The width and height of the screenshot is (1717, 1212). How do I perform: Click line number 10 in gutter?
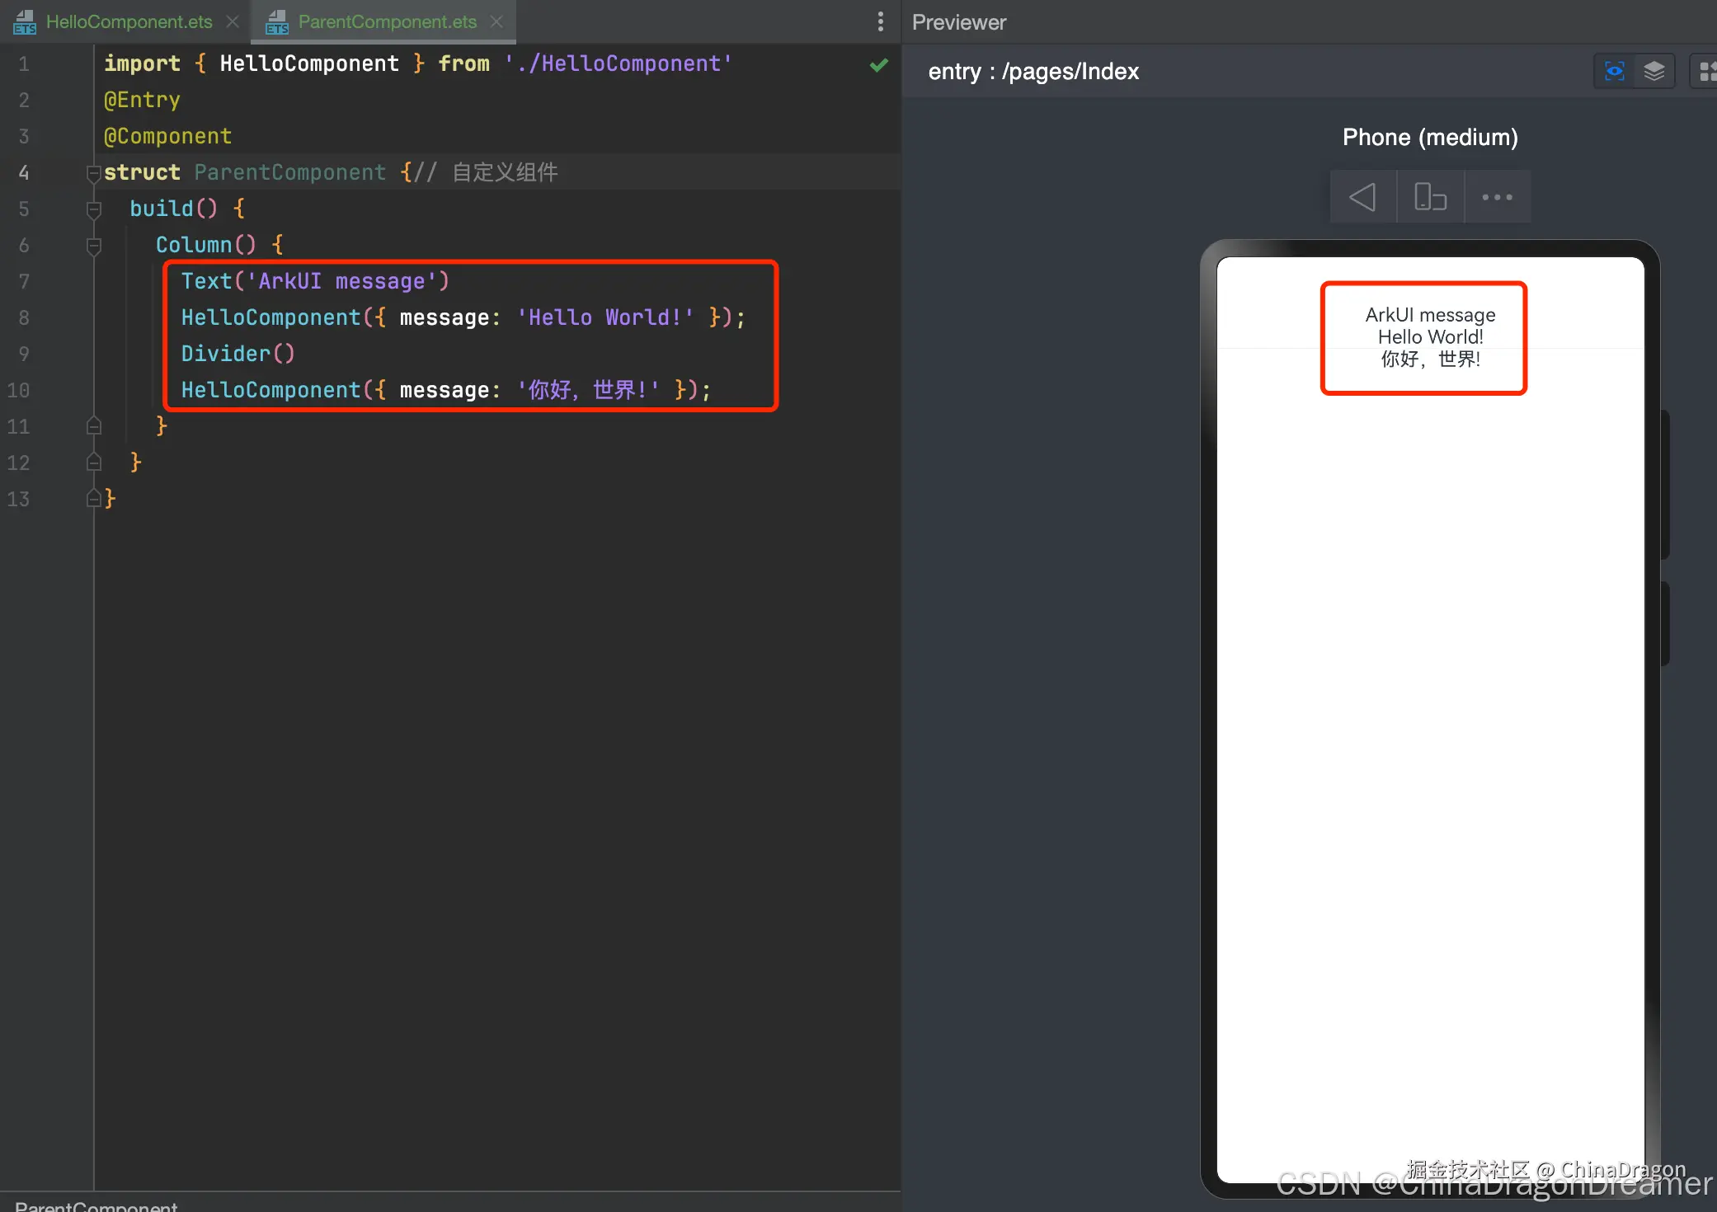pos(18,391)
